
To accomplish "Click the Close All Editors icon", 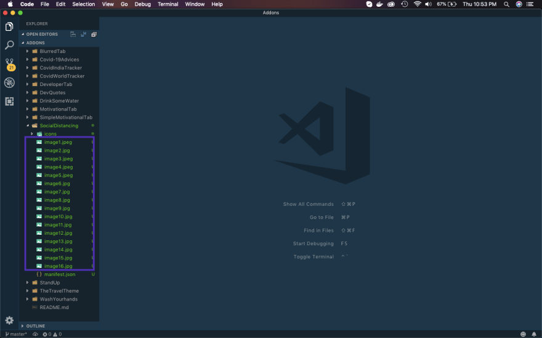I will [x=94, y=34].
